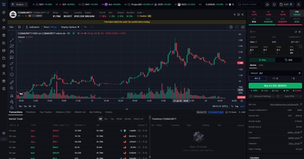Screen dimensions: 304x159
Task: Undo the last chart action
Action: 85,27
